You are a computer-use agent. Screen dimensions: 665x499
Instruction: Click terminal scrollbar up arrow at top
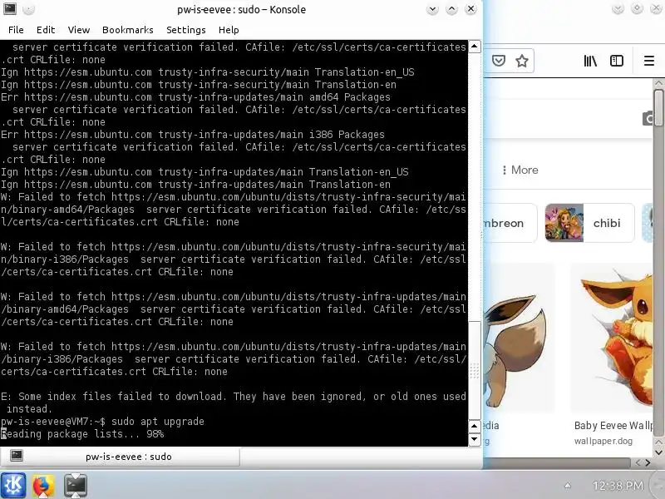[474, 46]
